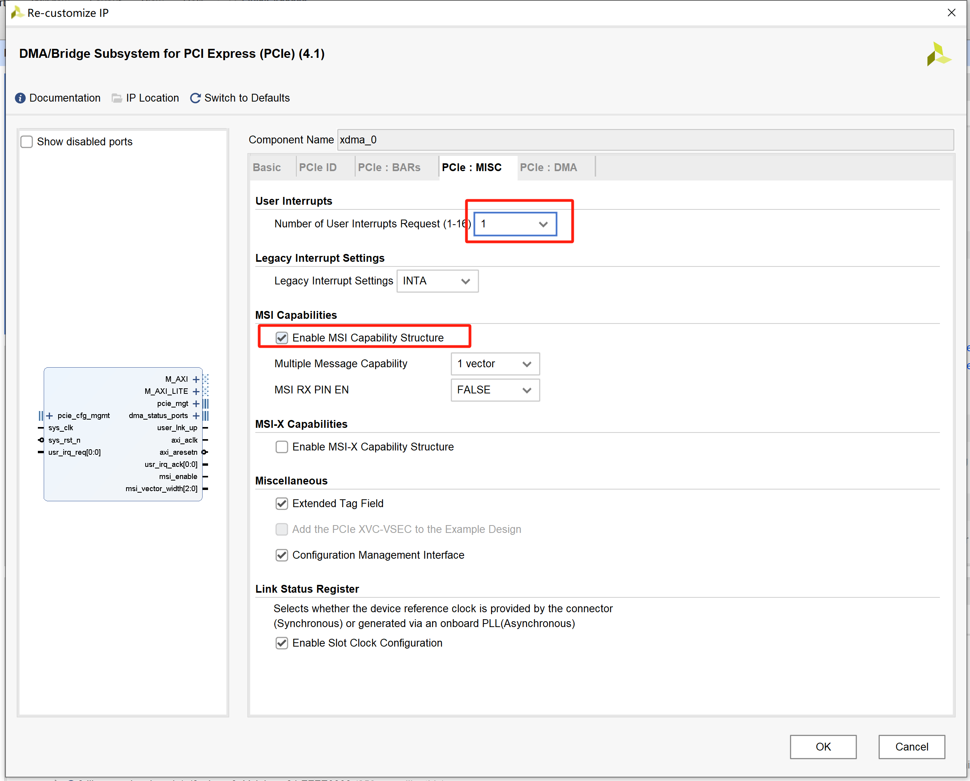
Task: Open Legacy Interrupt Settings INTA dropdown
Action: (437, 281)
